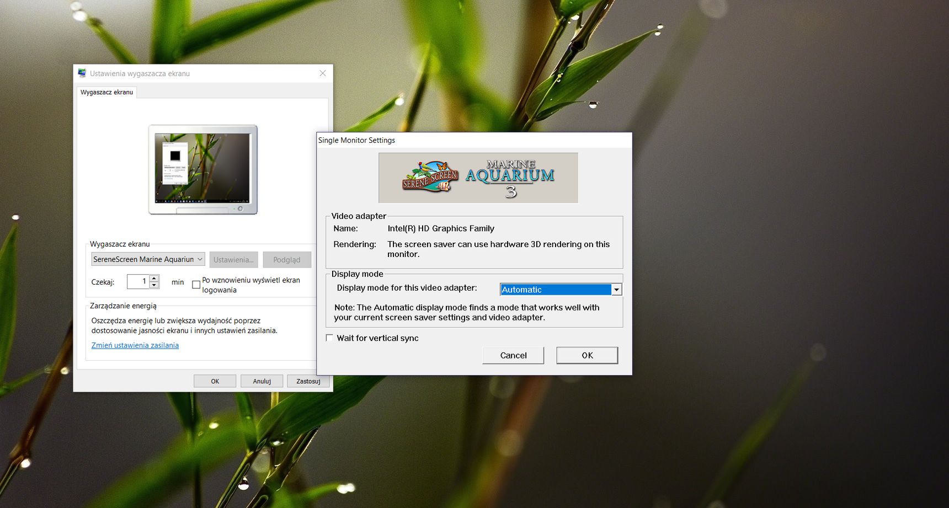The width and height of the screenshot is (949, 508).
Task: Open the SereneScreen Marine Aquarium screensaver dropdown
Action: (148, 259)
